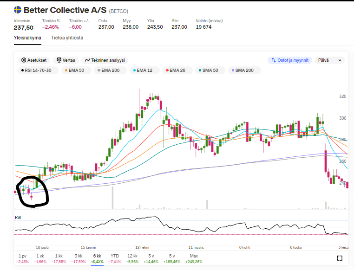
Task: Click the scales icon in Vertaa
Action: click(59, 60)
